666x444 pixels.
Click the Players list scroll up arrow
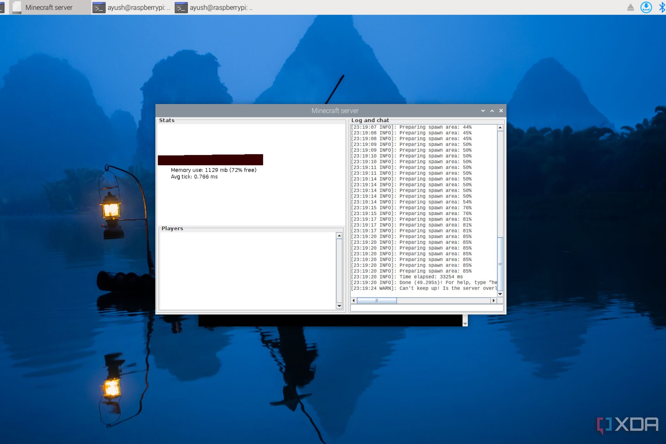(x=339, y=236)
